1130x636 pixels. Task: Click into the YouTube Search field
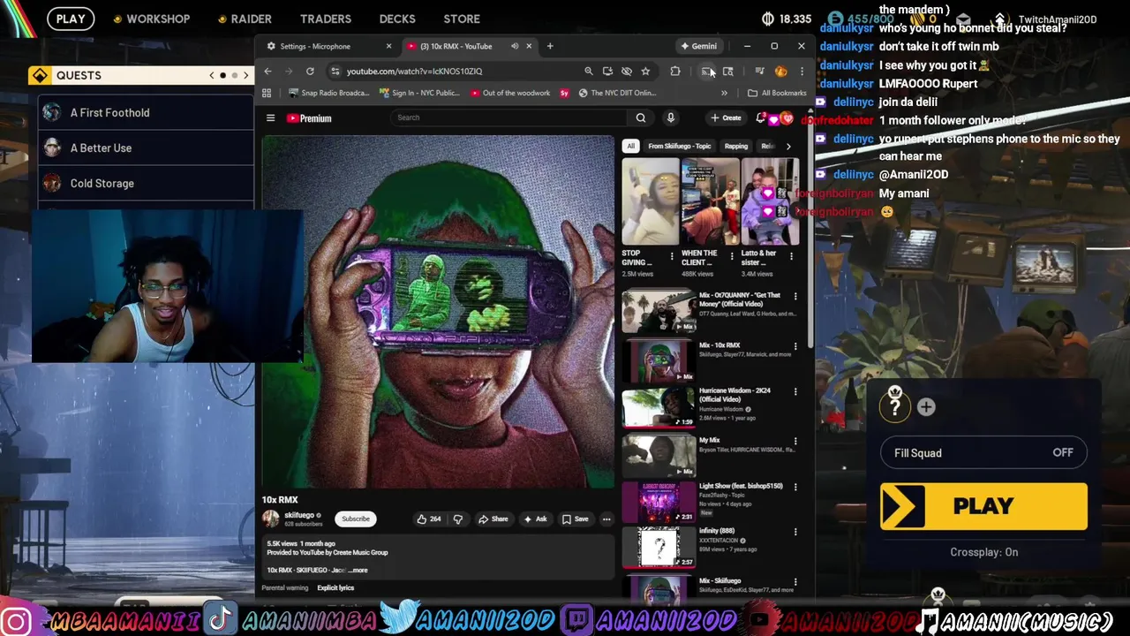point(508,117)
